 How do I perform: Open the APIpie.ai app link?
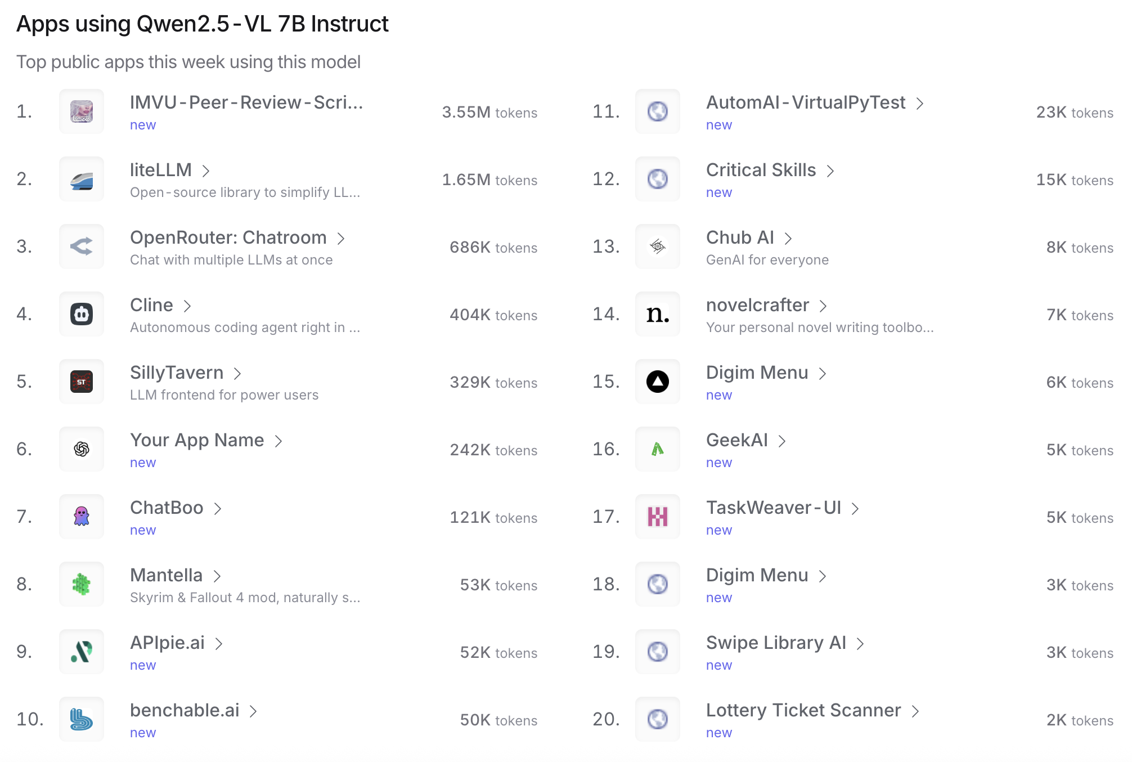pyautogui.click(x=167, y=643)
